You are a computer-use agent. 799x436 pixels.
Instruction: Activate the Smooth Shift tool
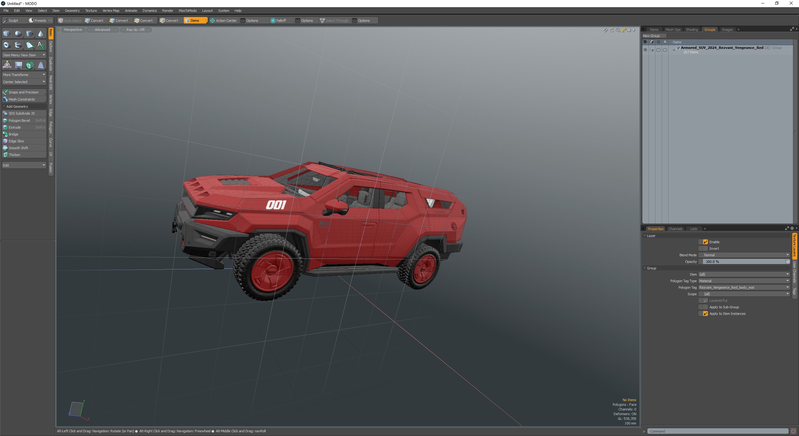(24, 148)
